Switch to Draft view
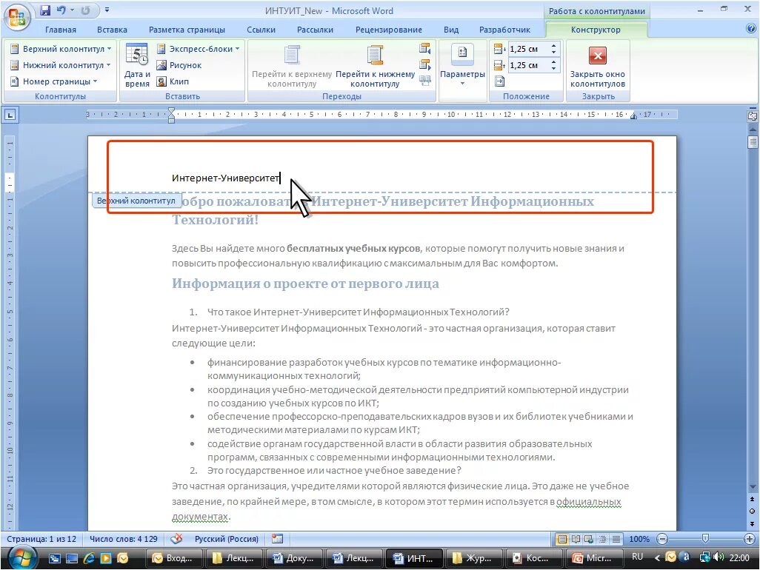The width and height of the screenshot is (760, 570). pyautogui.click(x=616, y=539)
